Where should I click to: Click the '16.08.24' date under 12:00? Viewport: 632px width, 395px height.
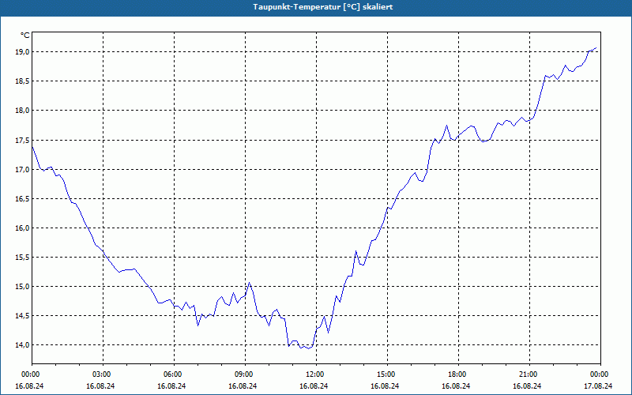click(314, 386)
